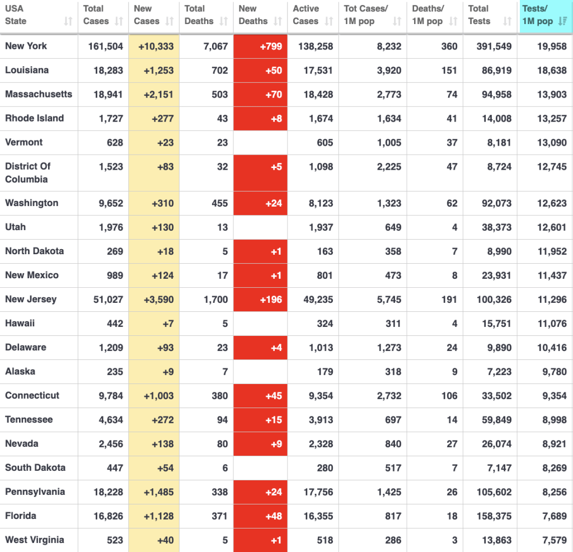Select the New York state name
Image resolution: width=573 pixels, height=552 pixels.
[26, 46]
